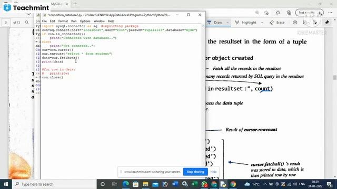
Task: Open Google Chrome from the taskbar
Action: pos(233,184)
